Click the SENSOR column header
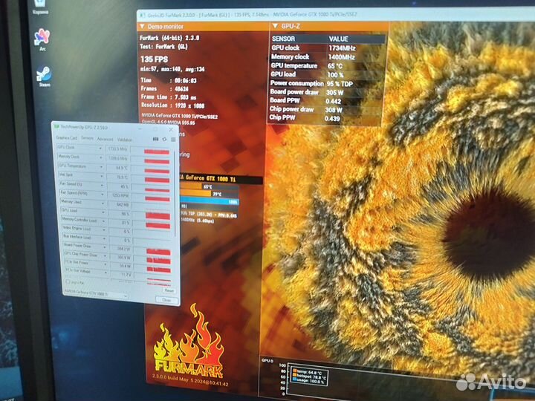The image size is (535, 401). tap(284, 39)
